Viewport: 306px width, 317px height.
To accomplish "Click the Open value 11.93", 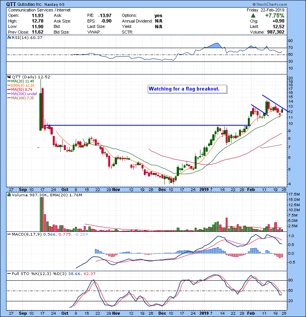I will [37, 16].
